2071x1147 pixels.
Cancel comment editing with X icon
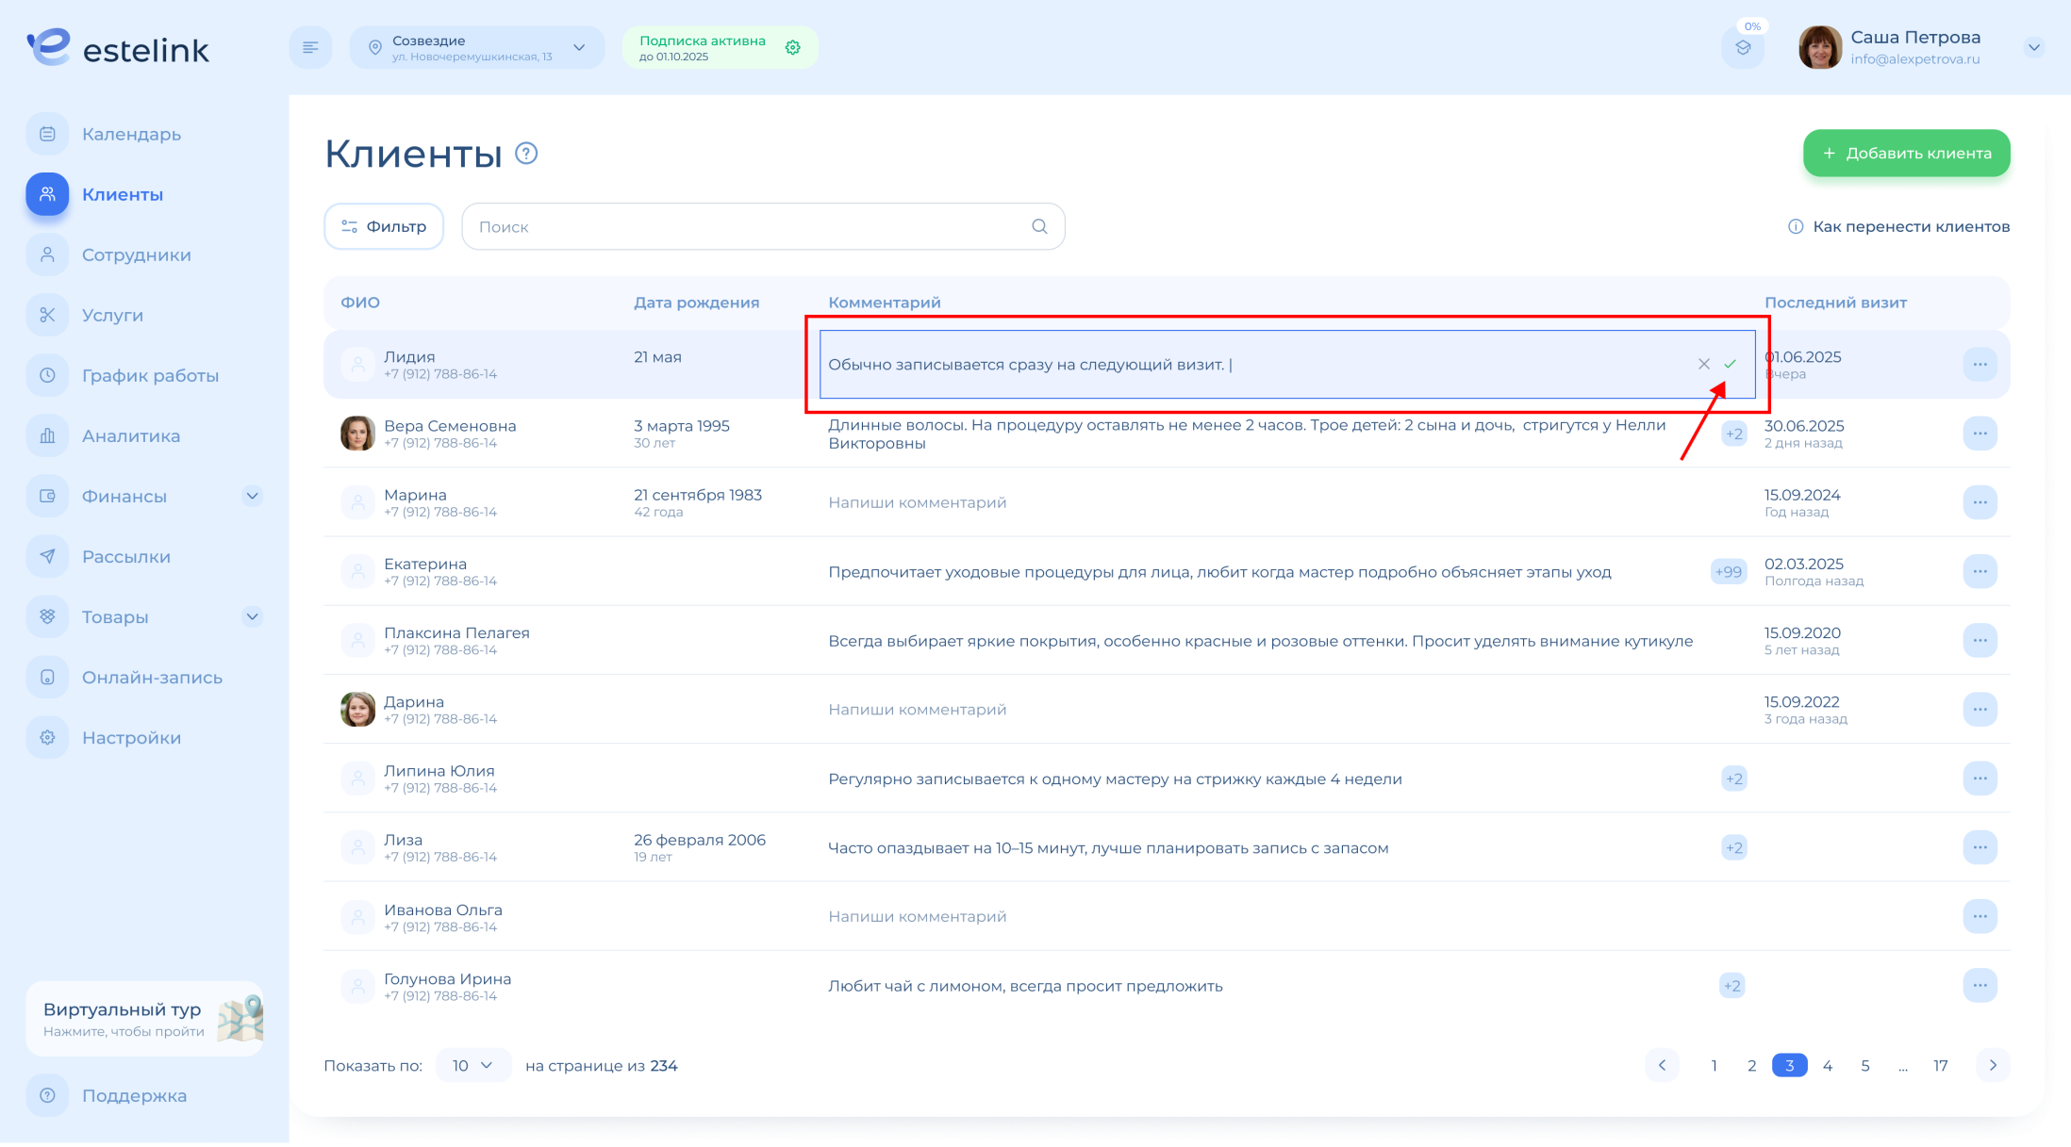pyautogui.click(x=1703, y=364)
